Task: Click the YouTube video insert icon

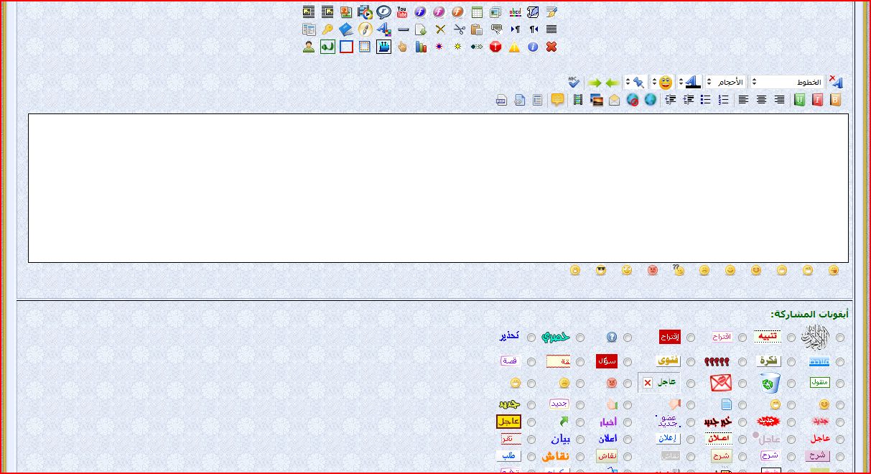Action: tap(402, 12)
